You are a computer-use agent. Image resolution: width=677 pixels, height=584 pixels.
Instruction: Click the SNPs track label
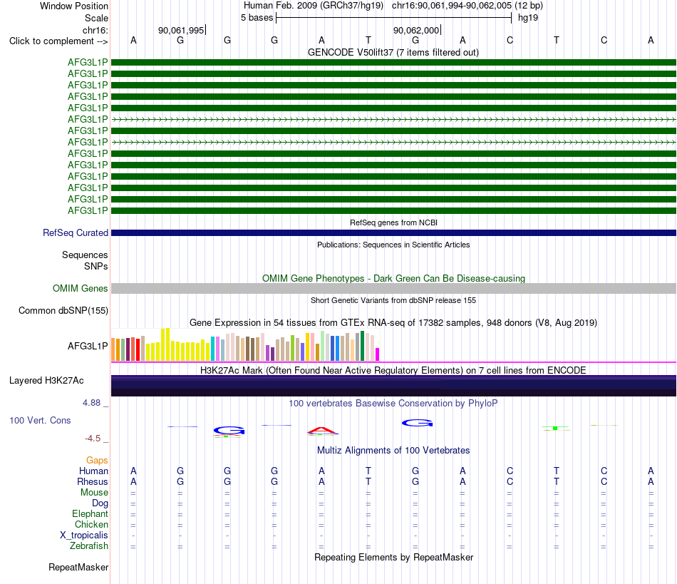[96, 266]
